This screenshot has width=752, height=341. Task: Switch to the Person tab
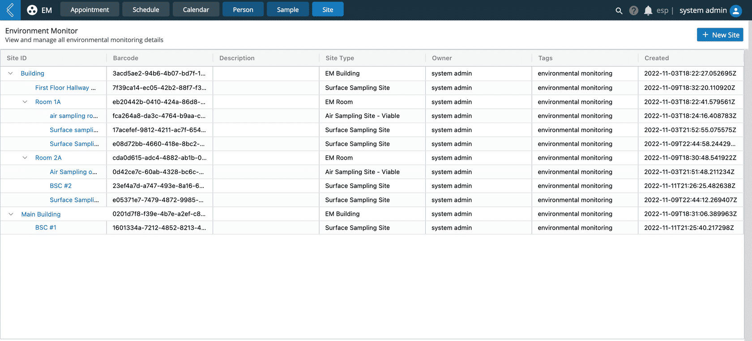243,9
